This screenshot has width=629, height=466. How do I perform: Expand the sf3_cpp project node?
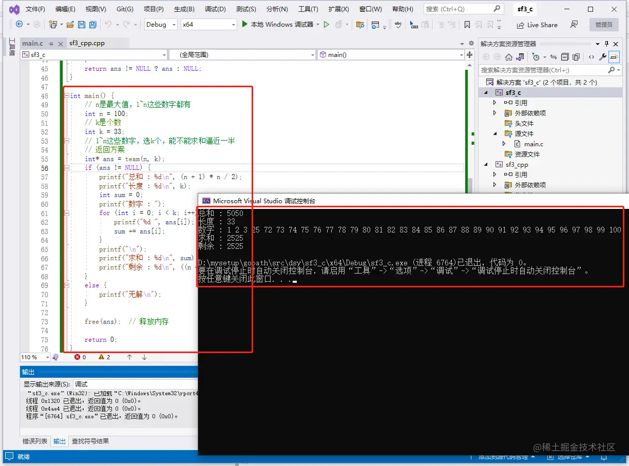point(486,165)
